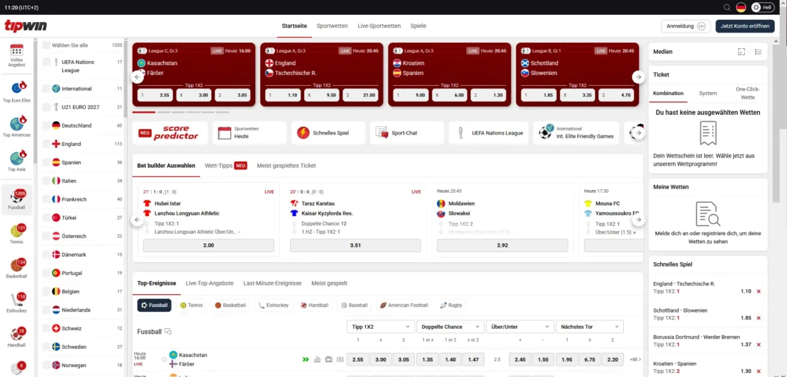Switch to Meist gespieltes Ticket tab

click(286, 165)
